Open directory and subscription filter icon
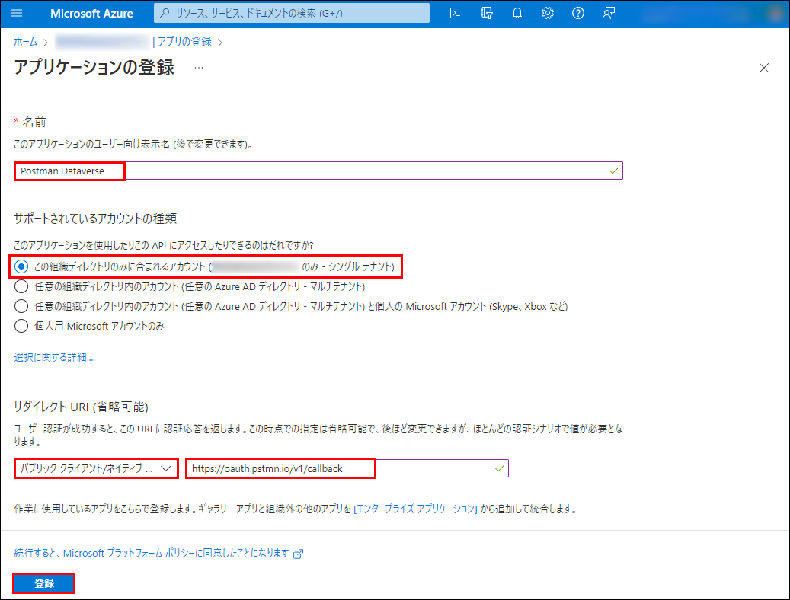 [487, 13]
